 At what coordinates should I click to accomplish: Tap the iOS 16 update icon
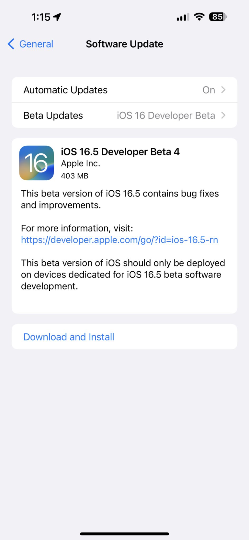(36, 163)
